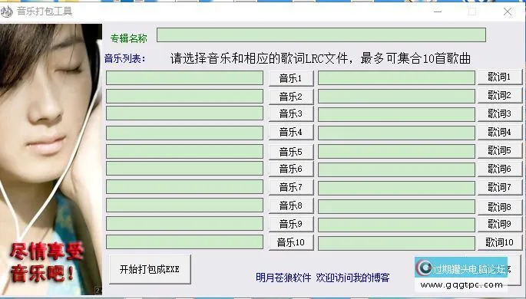Open file picker via 音乐5 button
This screenshot has width=526, height=299.
pos(291,152)
